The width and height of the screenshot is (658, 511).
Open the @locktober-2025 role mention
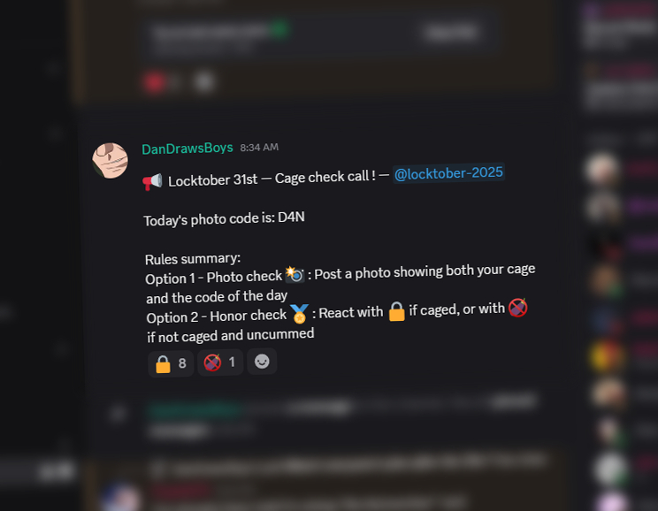tap(448, 173)
